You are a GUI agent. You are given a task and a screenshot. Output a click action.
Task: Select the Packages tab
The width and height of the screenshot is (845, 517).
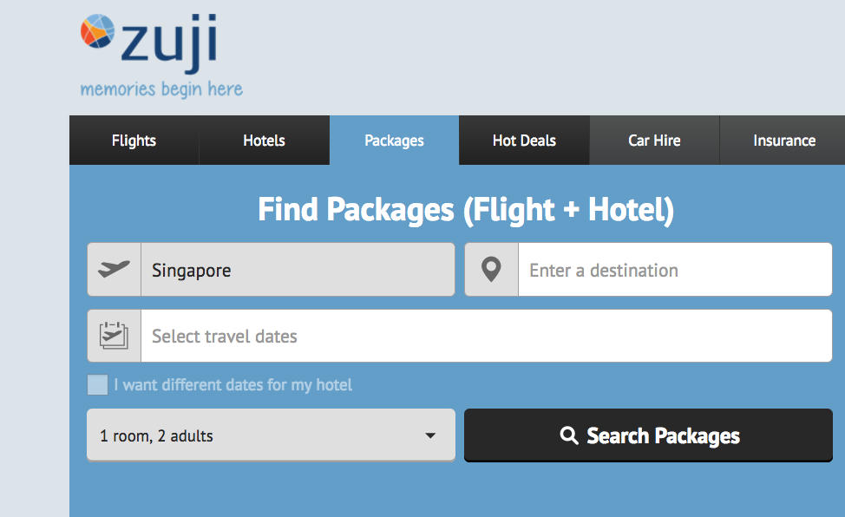(395, 141)
